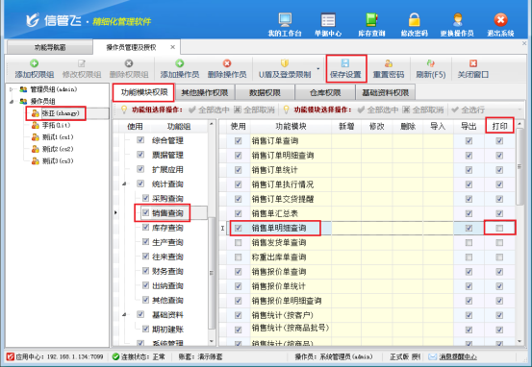This screenshot has height=367, width=532.
Task: Switch to 仓库权限 tab
Action: 325,92
